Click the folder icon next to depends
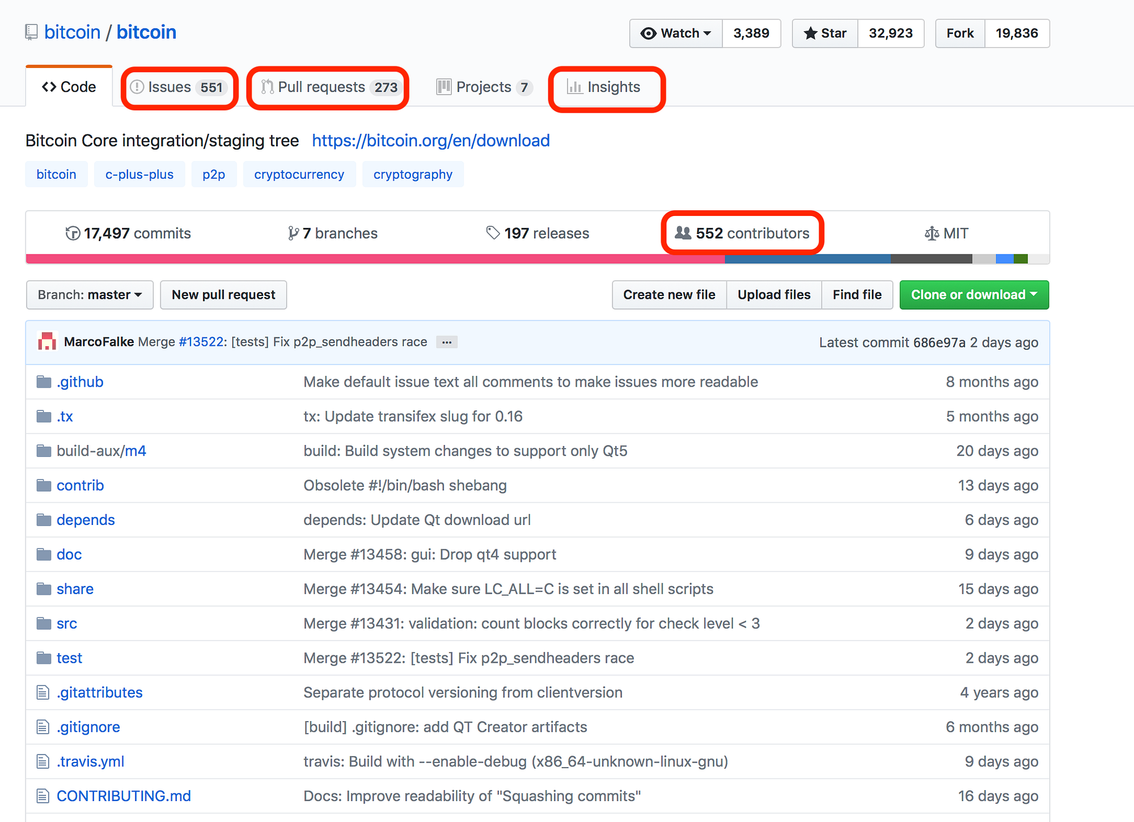The height and width of the screenshot is (822, 1134). pyautogui.click(x=44, y=520)
